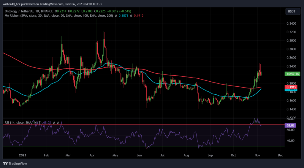Open the RSI (14, close, SMA) indicator legend
Screen dimensions: 304x168
point(23,123)
